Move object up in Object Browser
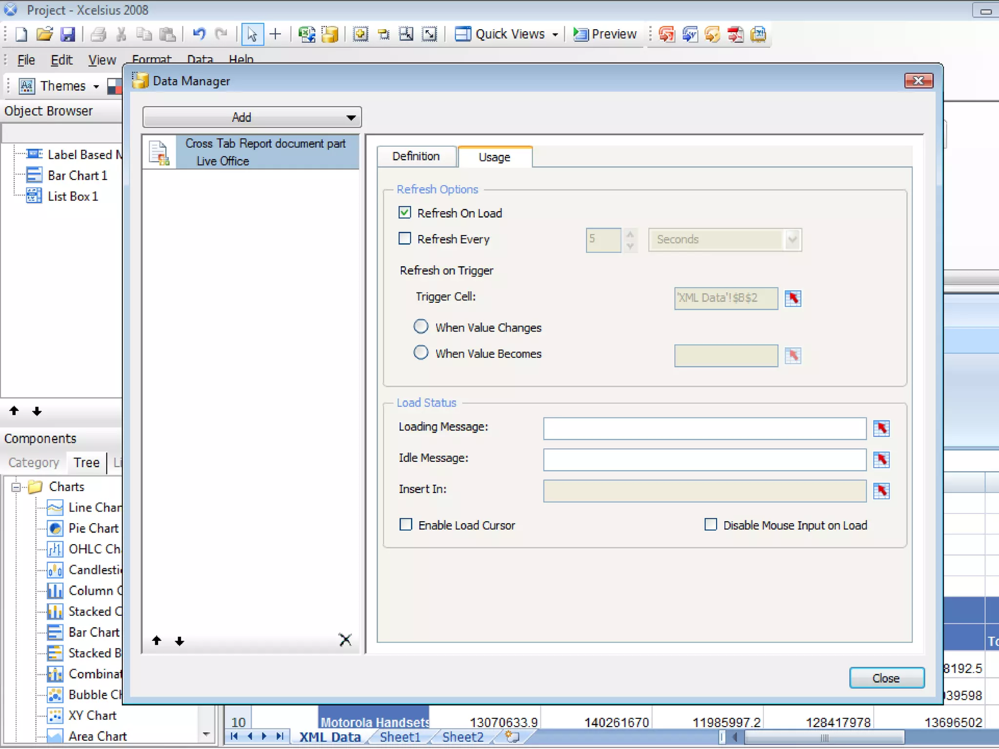 14,411
